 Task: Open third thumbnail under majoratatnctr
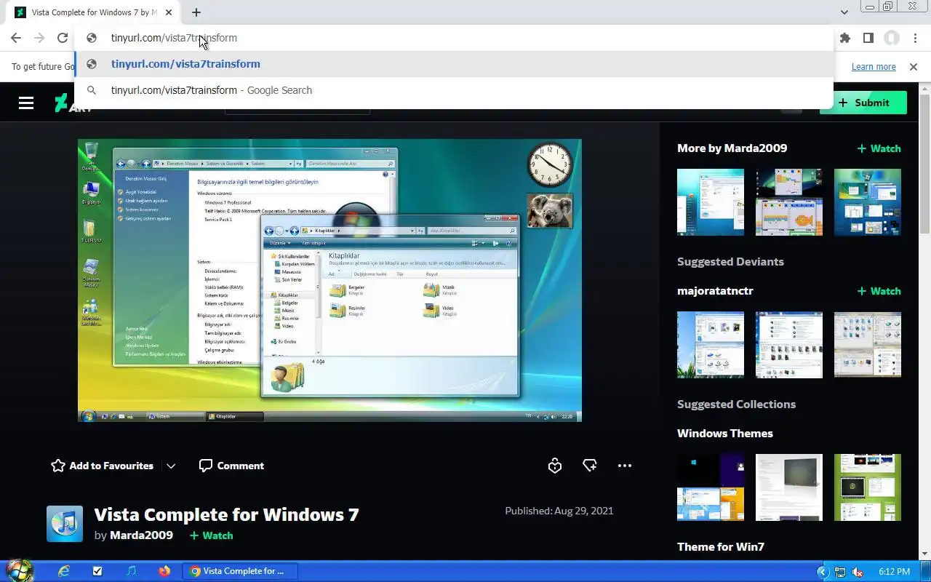(x=868, y=345)
